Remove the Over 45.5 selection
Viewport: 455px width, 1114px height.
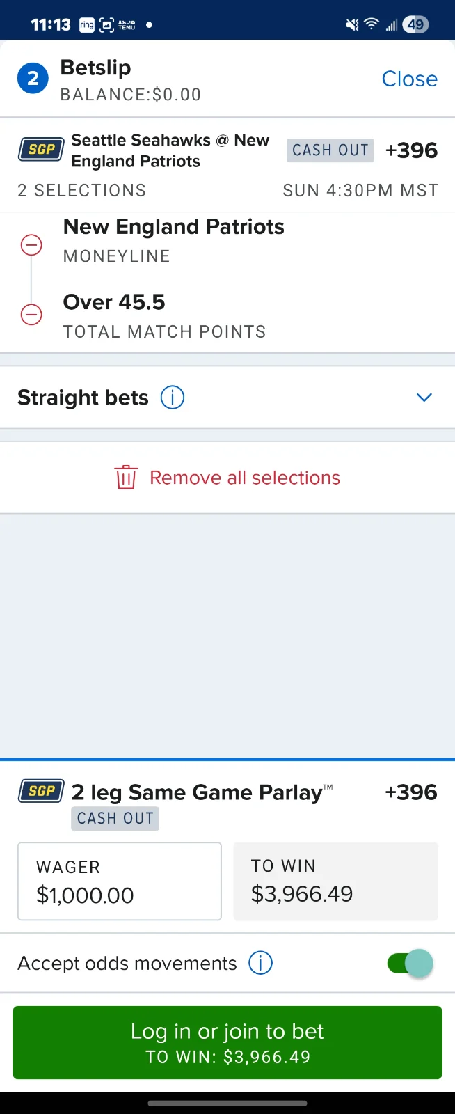pyautogui.click(x=31, y=314)
